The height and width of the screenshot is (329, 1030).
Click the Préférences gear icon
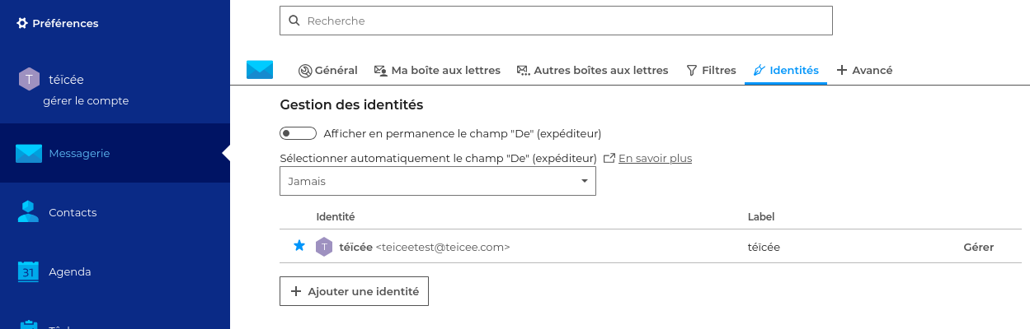click(22, 23)
